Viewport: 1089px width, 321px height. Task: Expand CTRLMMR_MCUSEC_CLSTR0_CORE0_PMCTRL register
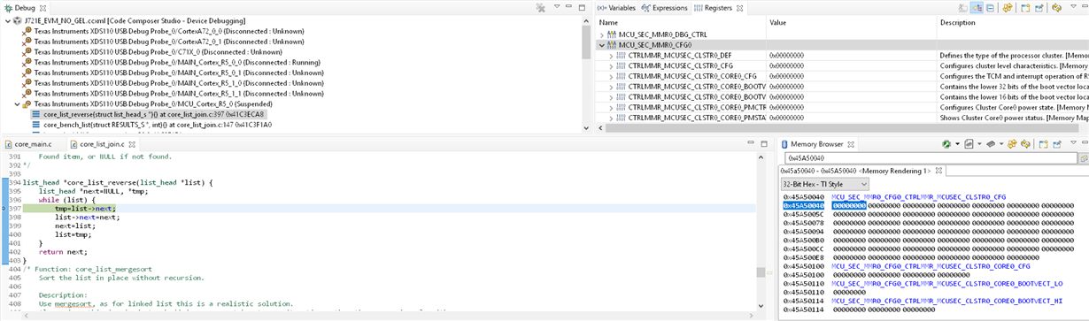pyautogui.click(x=611, y=107)
